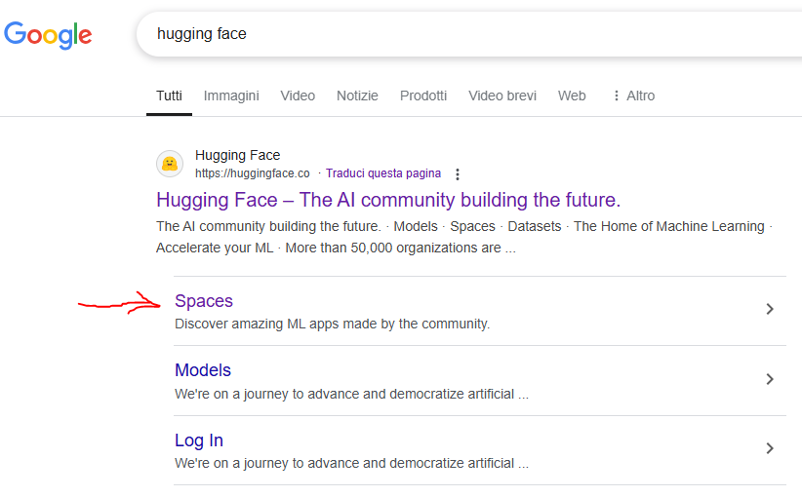This screenshot has width=802, height=497.
Task: Click the description text under Log In
Action: pos(351,463)
